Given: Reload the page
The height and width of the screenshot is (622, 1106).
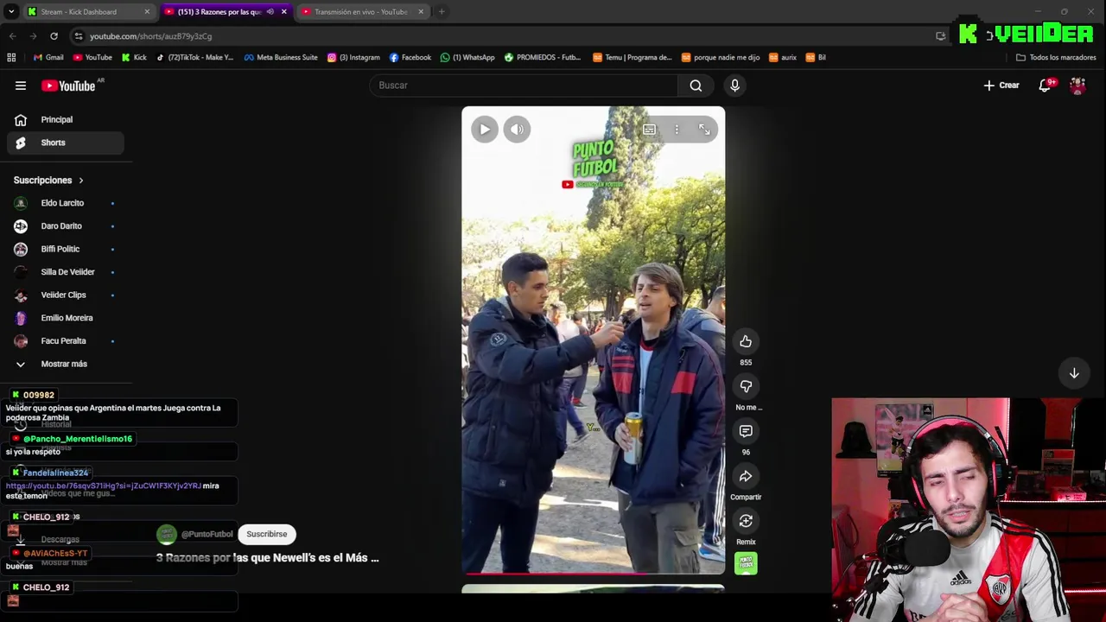Looking at the screenshot, I should click(x=54, y=36).
